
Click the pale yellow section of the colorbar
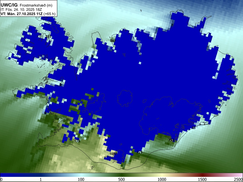pos(162,175)
